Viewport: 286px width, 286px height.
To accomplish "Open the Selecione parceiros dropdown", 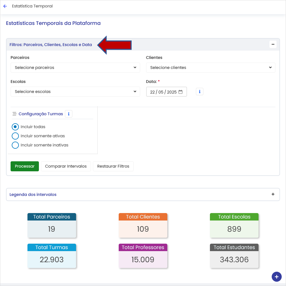I will coord(75,67).
